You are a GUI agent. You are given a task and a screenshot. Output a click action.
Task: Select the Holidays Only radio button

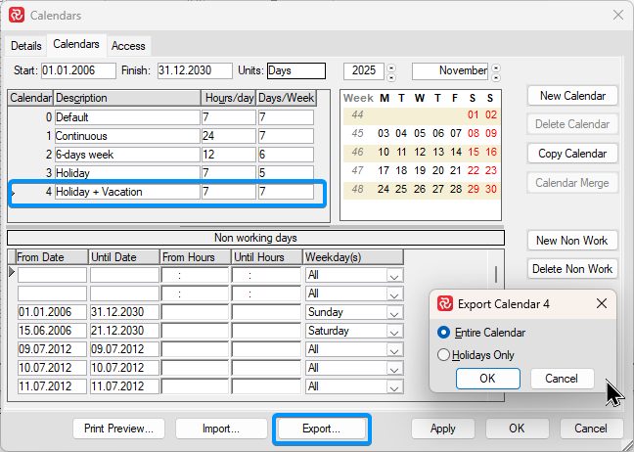tap(443, 355)
